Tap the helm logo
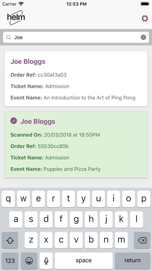152x271 pixels. [16, 18]
